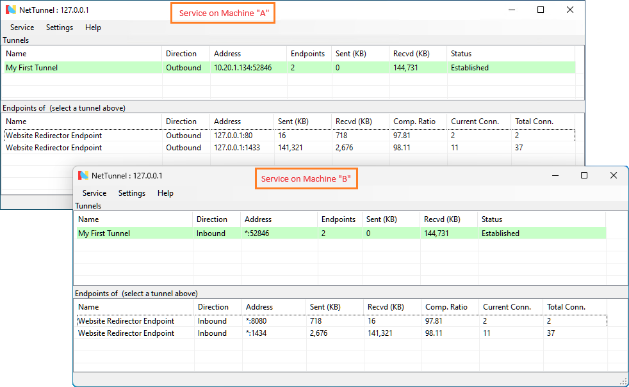Click the Endpoints column header in the front window
Screen dimensions: 629x387
tap(338, 219)
